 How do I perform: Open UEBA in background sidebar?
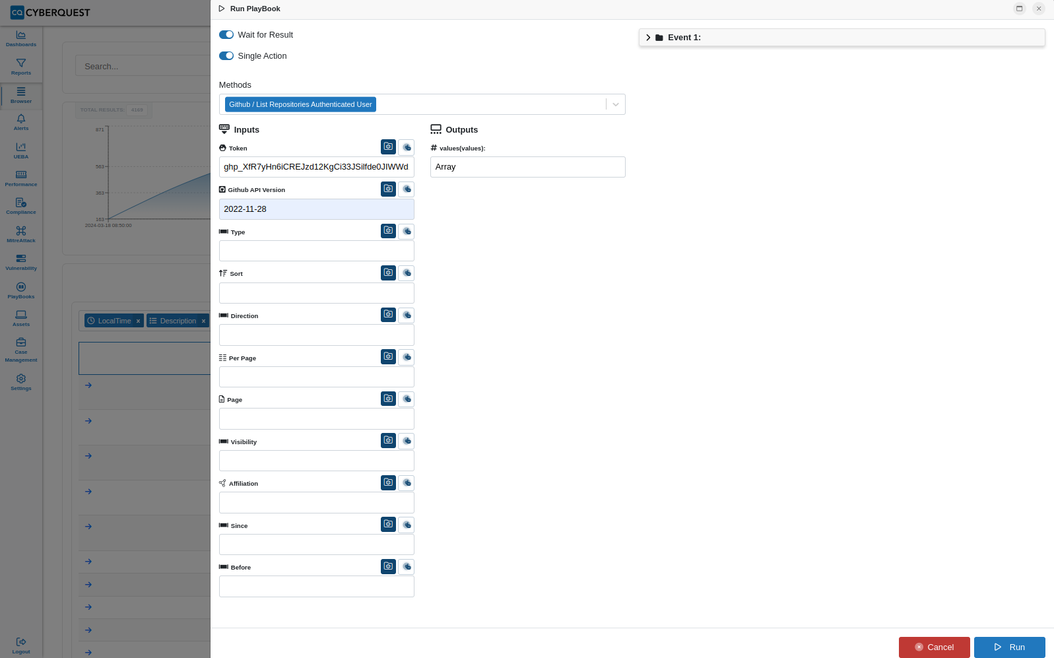pyautogui.click(x=21, y=150)
